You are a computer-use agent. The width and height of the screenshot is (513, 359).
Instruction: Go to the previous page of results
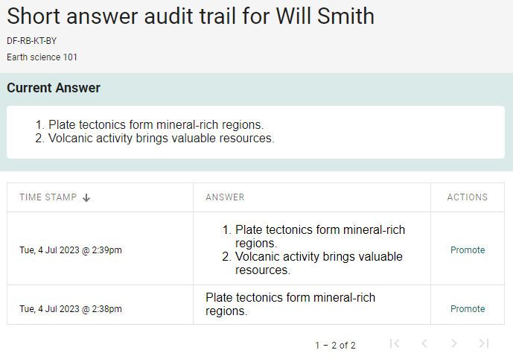coord(424,343)
